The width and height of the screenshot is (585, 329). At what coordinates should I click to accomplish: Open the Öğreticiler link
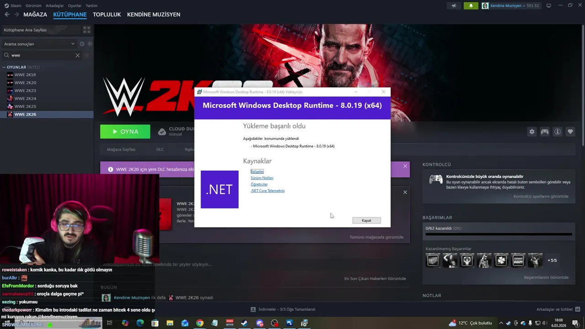[x=259, y=184]
